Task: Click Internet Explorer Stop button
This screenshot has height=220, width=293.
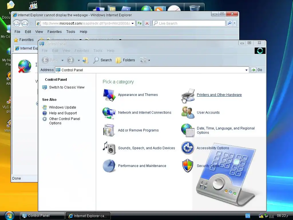Action: click(147, 23)
